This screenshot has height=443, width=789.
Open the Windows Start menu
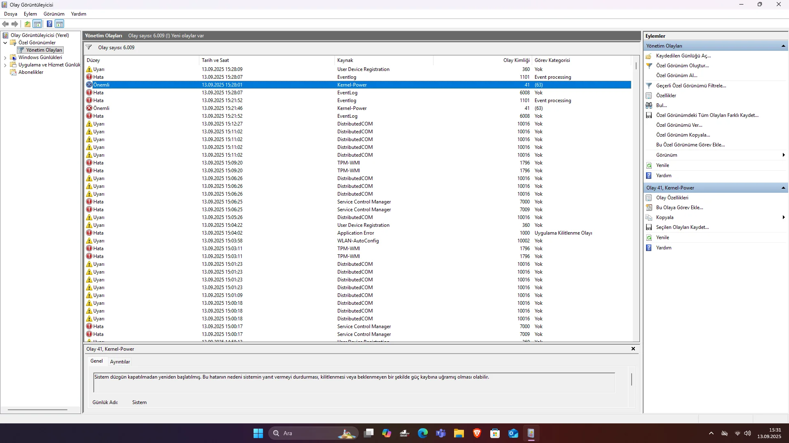pos(258,433)
